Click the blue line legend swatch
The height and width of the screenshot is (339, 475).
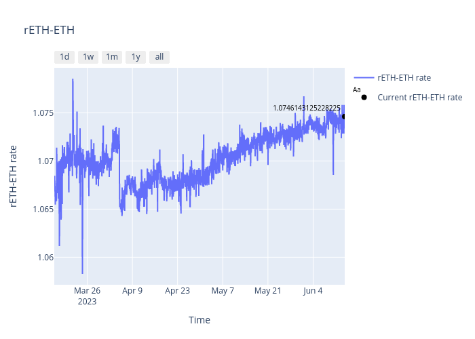click(x=364, y=77)
